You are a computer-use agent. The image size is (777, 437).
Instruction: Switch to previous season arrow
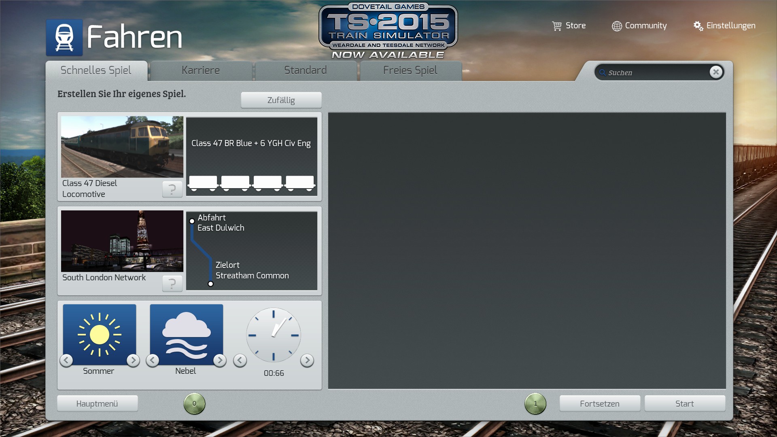(x=66, y=360)
